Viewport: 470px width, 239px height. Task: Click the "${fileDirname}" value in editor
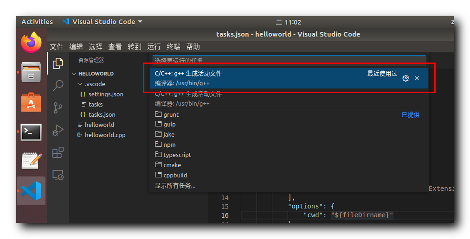tap(362, 215)
